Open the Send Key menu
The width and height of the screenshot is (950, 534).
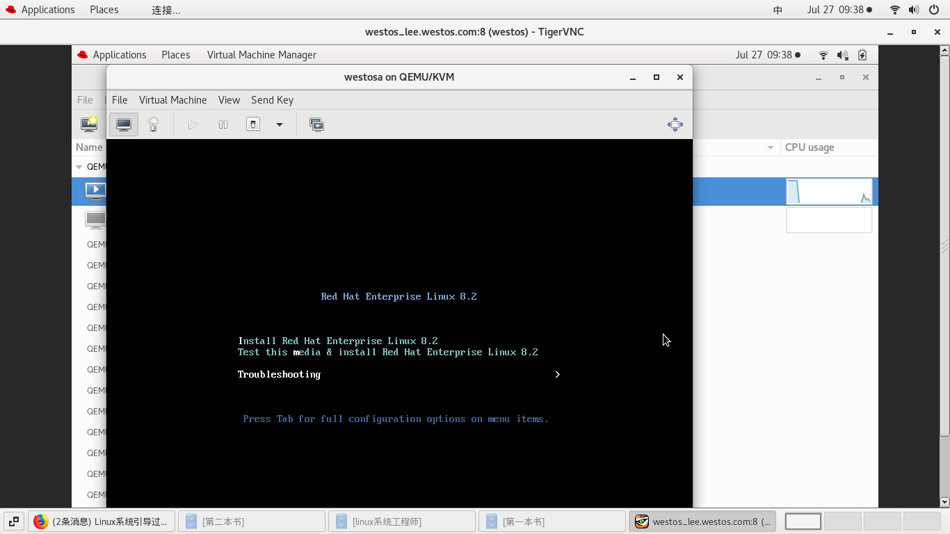click(x=272, y=100)
